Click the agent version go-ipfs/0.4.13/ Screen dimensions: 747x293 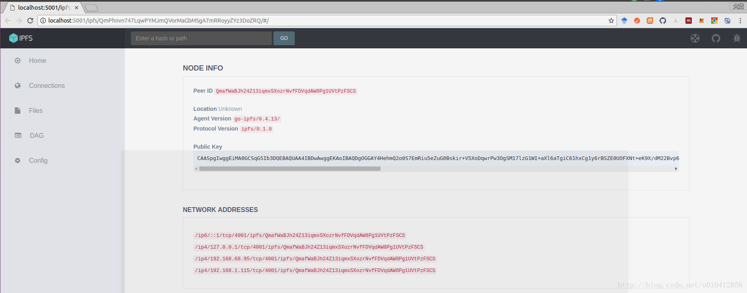pyautogui.click(x=257, y=119)
